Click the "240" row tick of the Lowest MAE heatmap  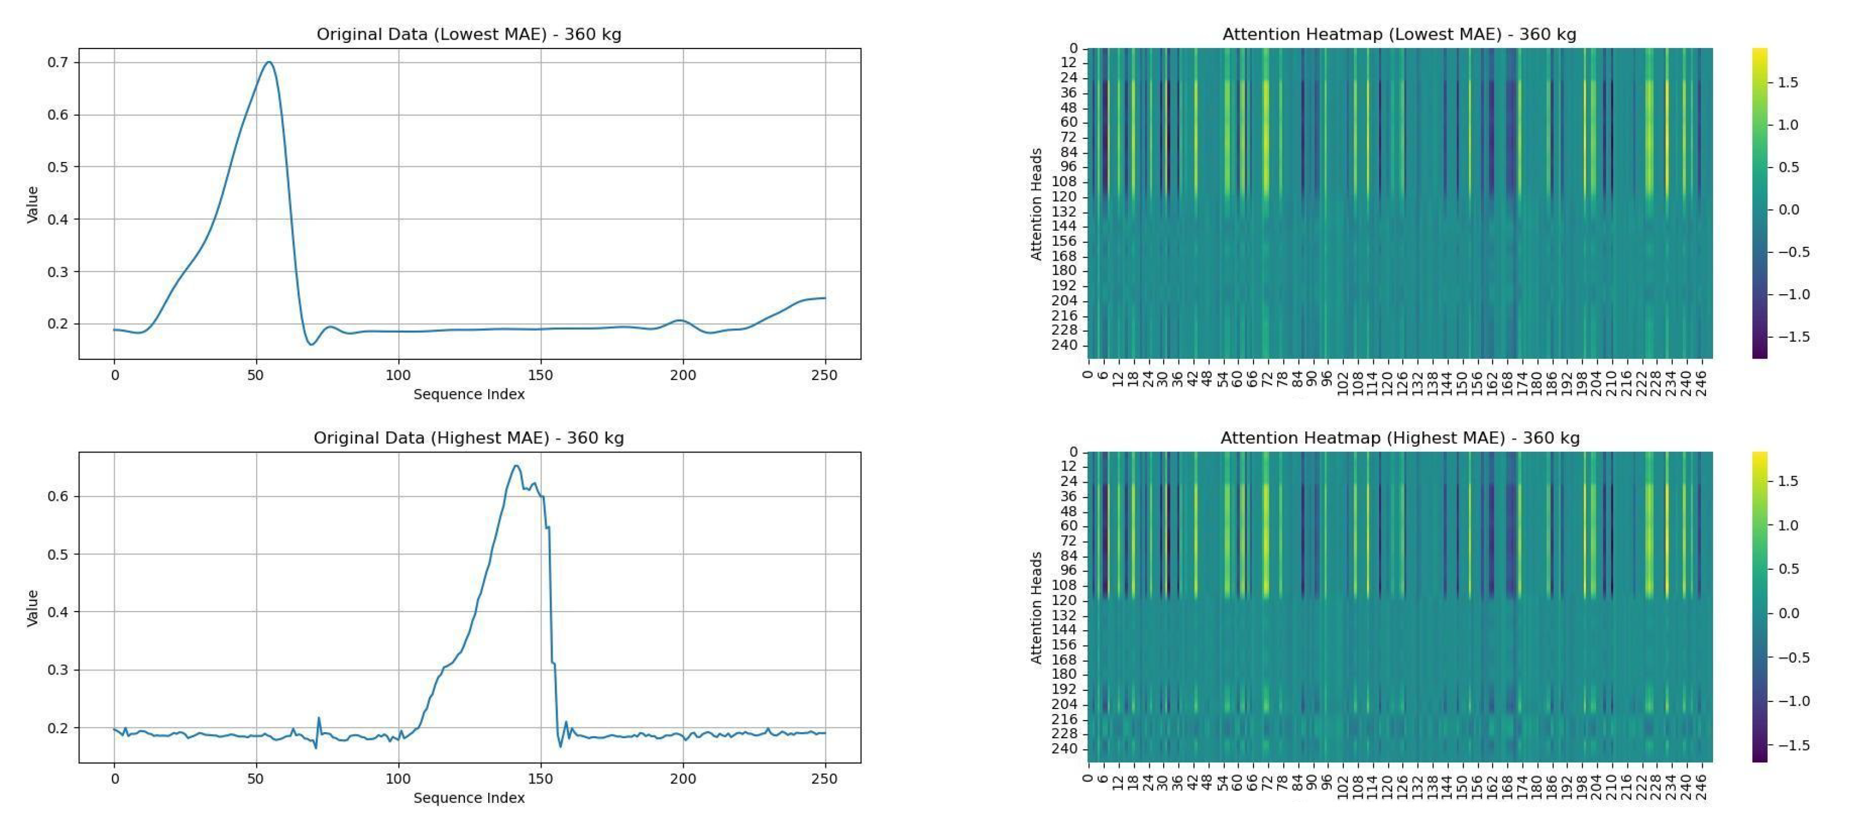tap(1064, 345)
